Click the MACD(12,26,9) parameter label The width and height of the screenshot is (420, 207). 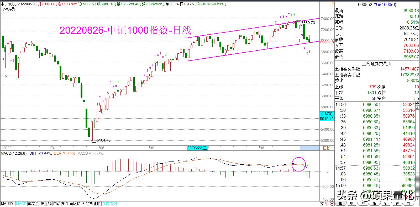click(14, 153)
